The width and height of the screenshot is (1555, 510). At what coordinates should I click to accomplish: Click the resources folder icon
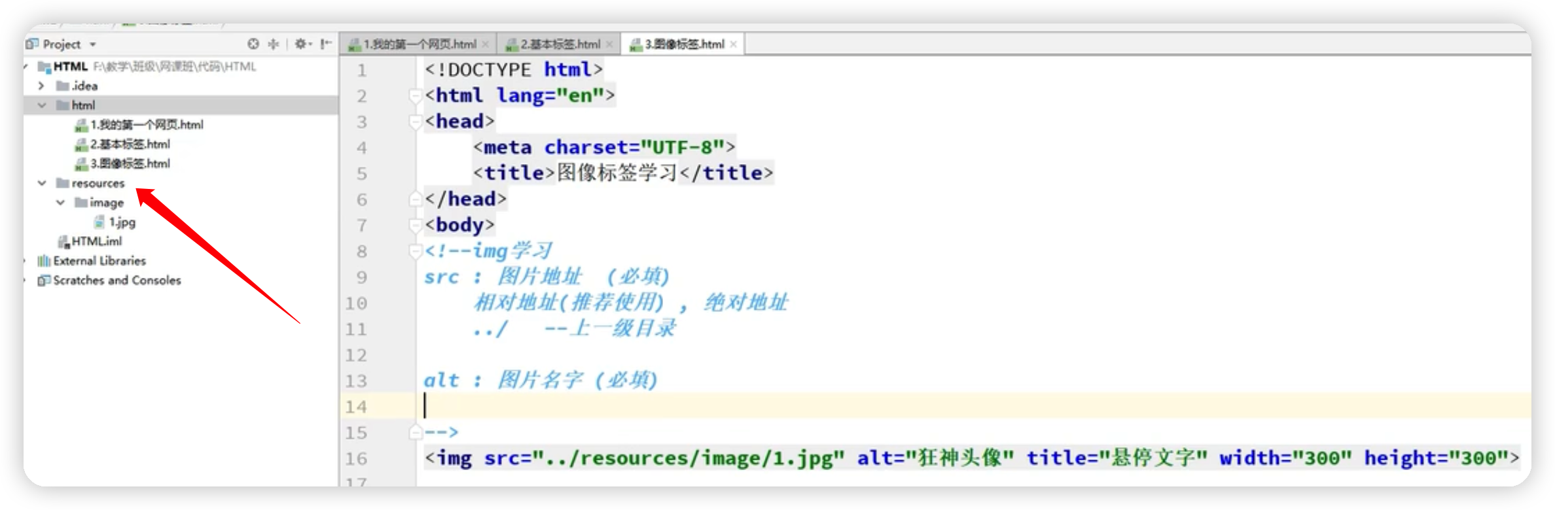click(63, 183)
